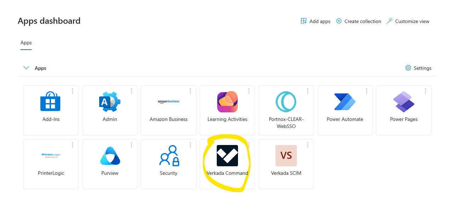The image size is (470, 212).
Task: Collapse the Apps section chevron
Action: (26, 68)
